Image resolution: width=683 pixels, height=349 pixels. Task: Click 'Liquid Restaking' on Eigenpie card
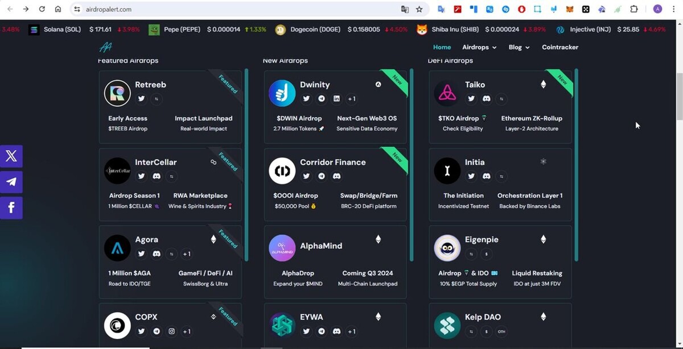pos(537,273)
